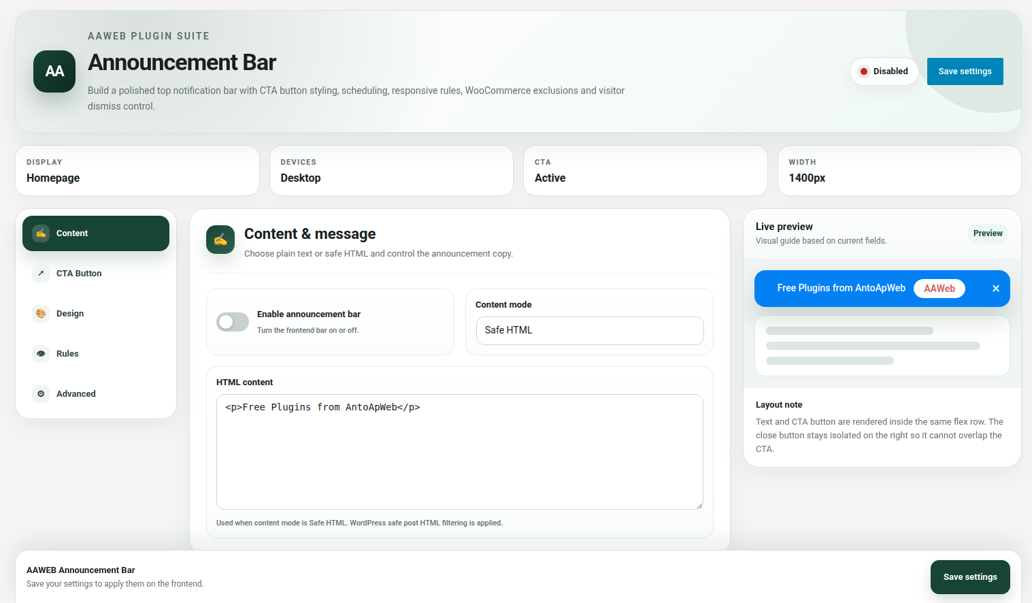Click the AA plugin logo icon

pyautogui.click(x=54, y=71)
